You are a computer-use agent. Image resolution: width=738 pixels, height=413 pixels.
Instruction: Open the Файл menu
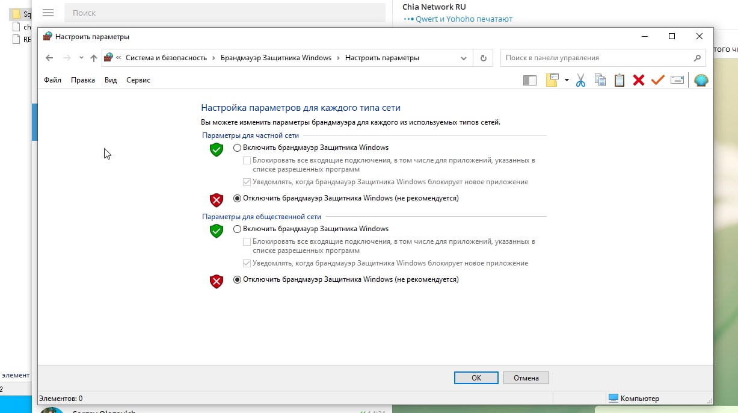[x=52, y=80]
